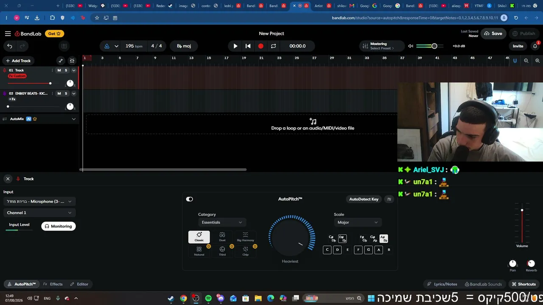Screen dimensions: 543x305
Task: Toggle note C in the scale
Action: [327, 250]
